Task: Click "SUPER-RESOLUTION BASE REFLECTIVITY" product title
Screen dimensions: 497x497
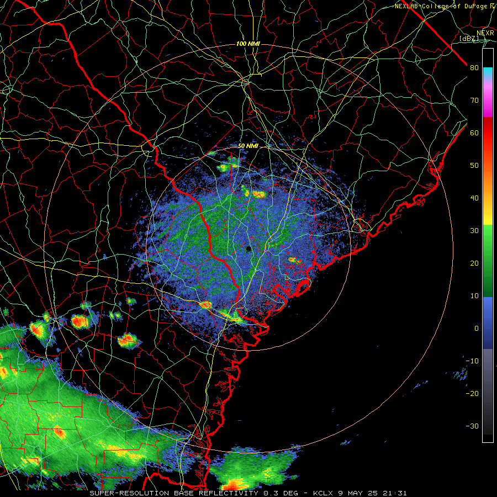Action: tap(174, 493)
